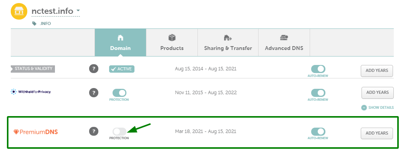Click the PremiumDNS logo
Image resolution: width=403 pixels, height=158 pixels.
[35, 132]
